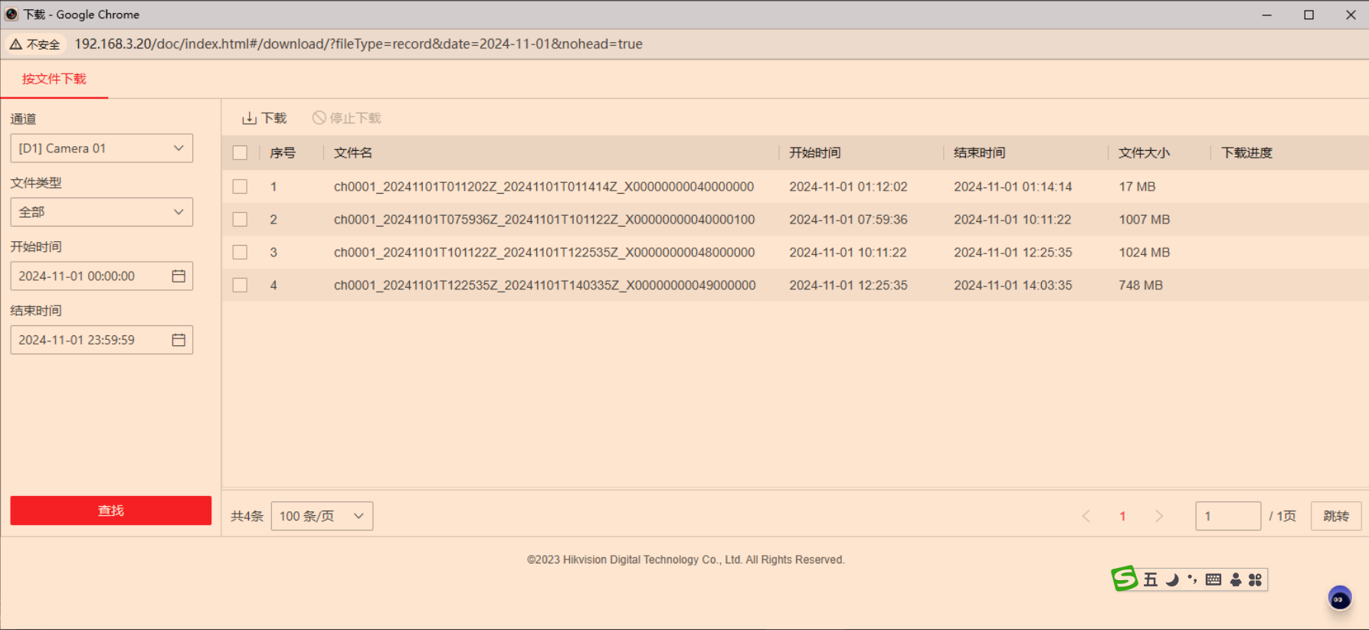Check the box for file row 4
This screenshot has height=630, width=1369.
(240, 286)
